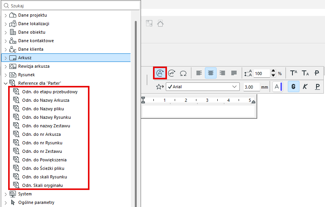
Task: Click the line spacing icon
Action: click(248, 73)
